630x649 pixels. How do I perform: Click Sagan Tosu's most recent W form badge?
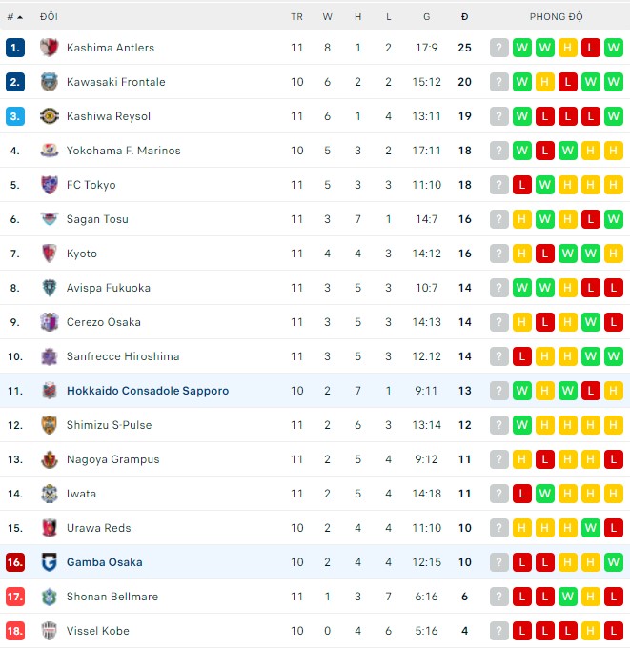614,219
